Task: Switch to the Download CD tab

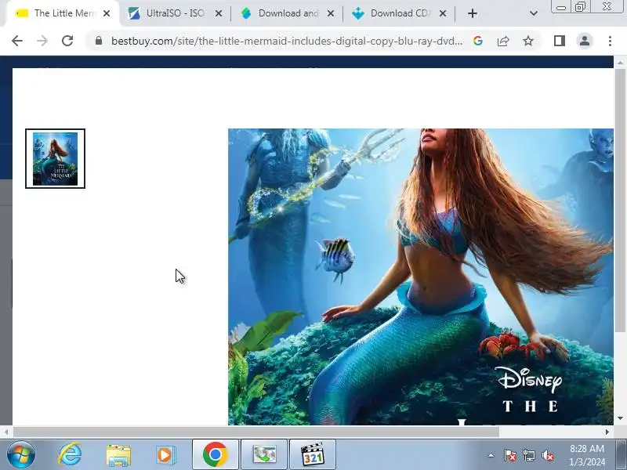Action: (399, 13)
